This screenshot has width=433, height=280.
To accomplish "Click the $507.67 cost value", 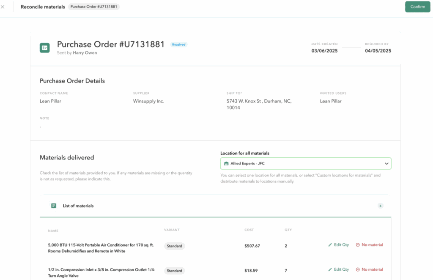I will (252, 246).
